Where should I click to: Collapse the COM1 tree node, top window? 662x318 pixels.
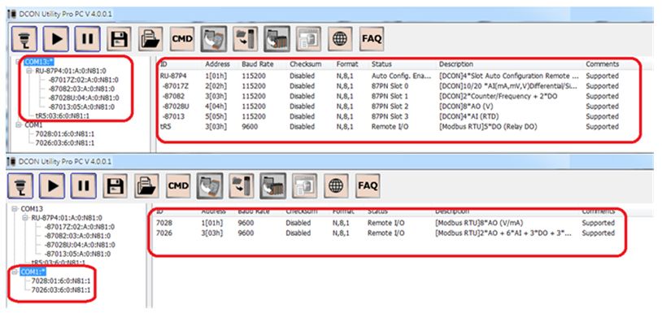[x=18, y=125]
